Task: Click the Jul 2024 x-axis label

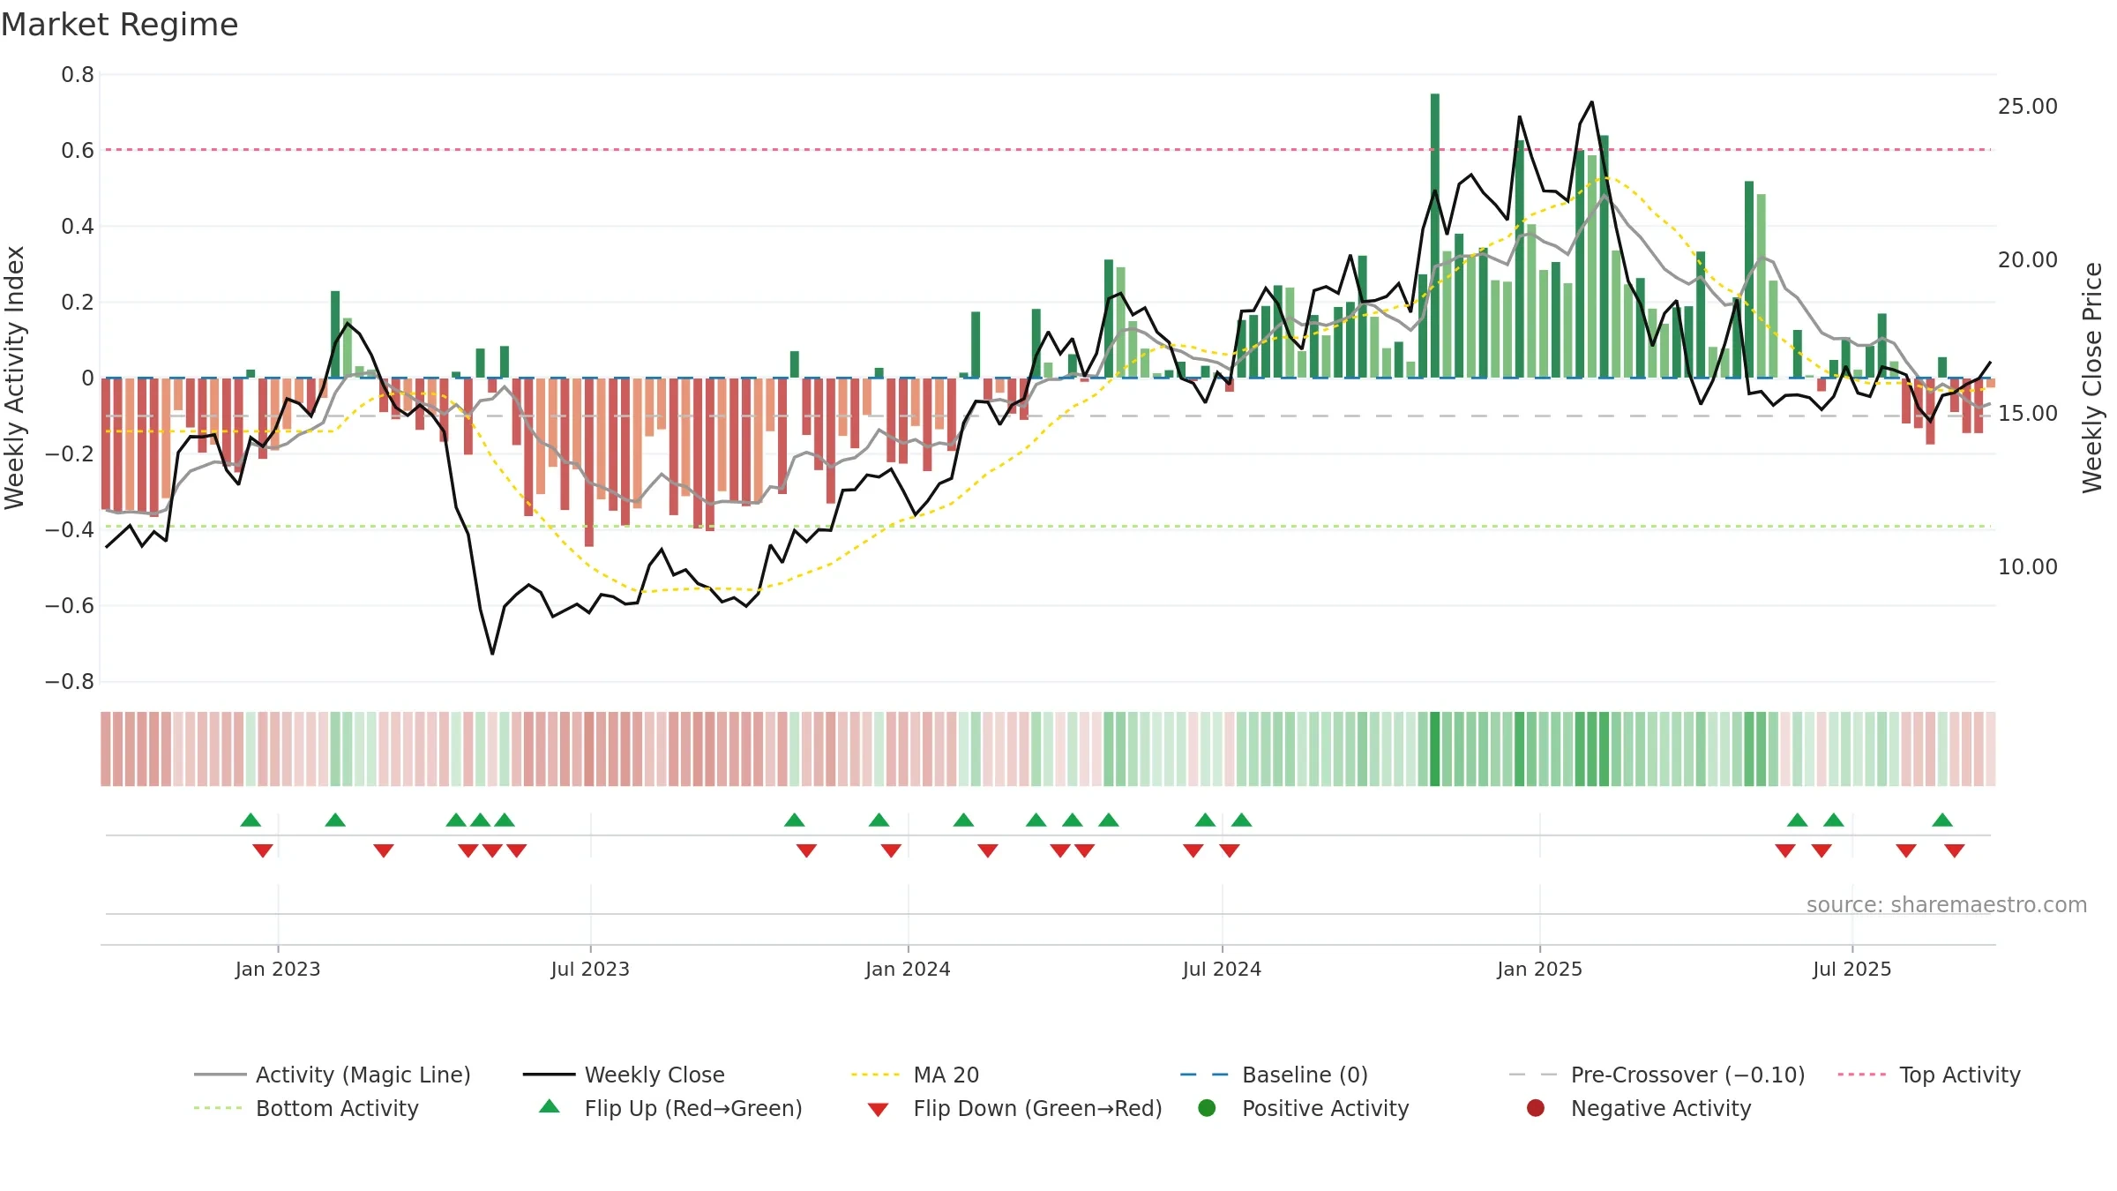Action: tap(1222, 969)
